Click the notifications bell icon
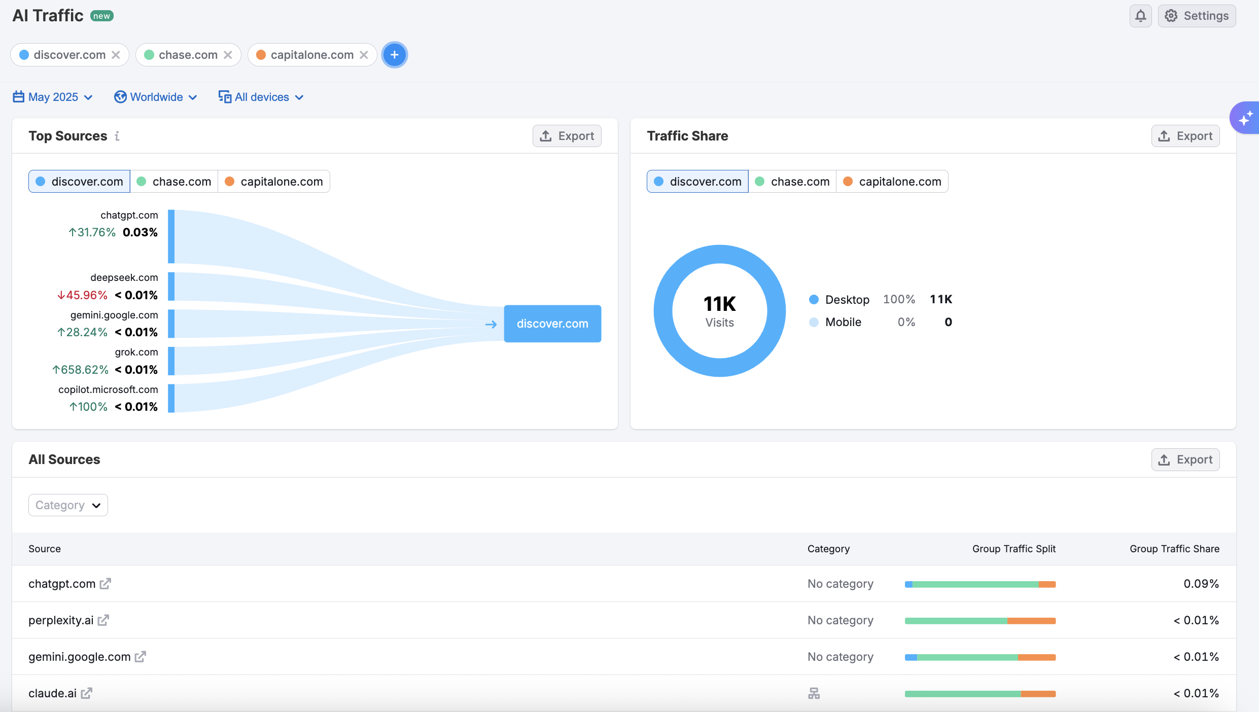The image size is (1259, 712). click(x=1140, y=16)
